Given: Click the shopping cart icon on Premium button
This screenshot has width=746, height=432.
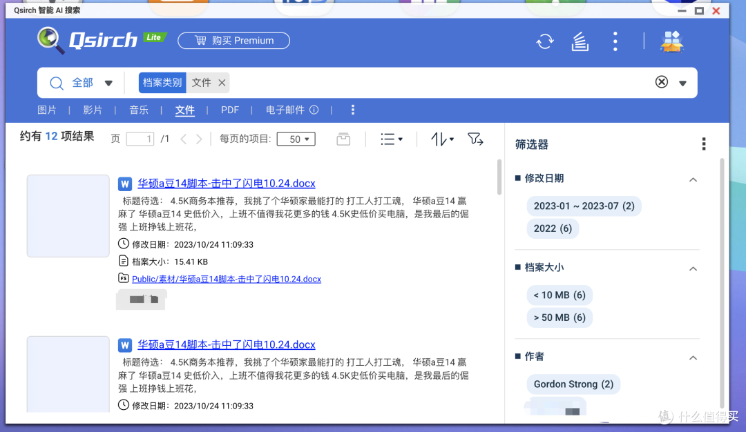Looking at the screenshot, I should click(x=200, y=41).
